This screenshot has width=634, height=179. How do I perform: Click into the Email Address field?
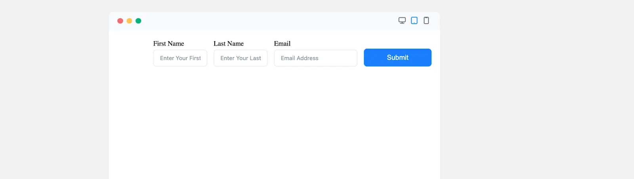316,58
